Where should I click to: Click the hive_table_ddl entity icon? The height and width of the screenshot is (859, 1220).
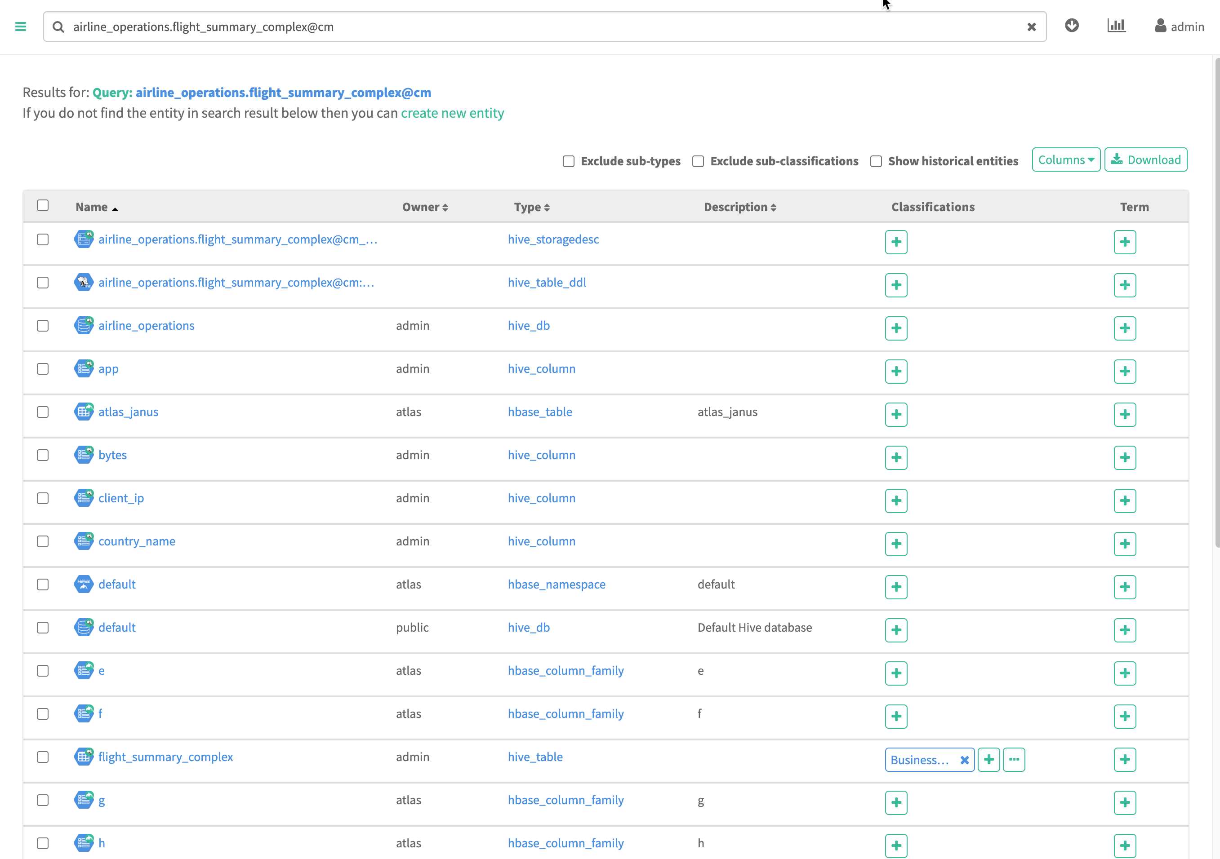[x=84, y=283]
